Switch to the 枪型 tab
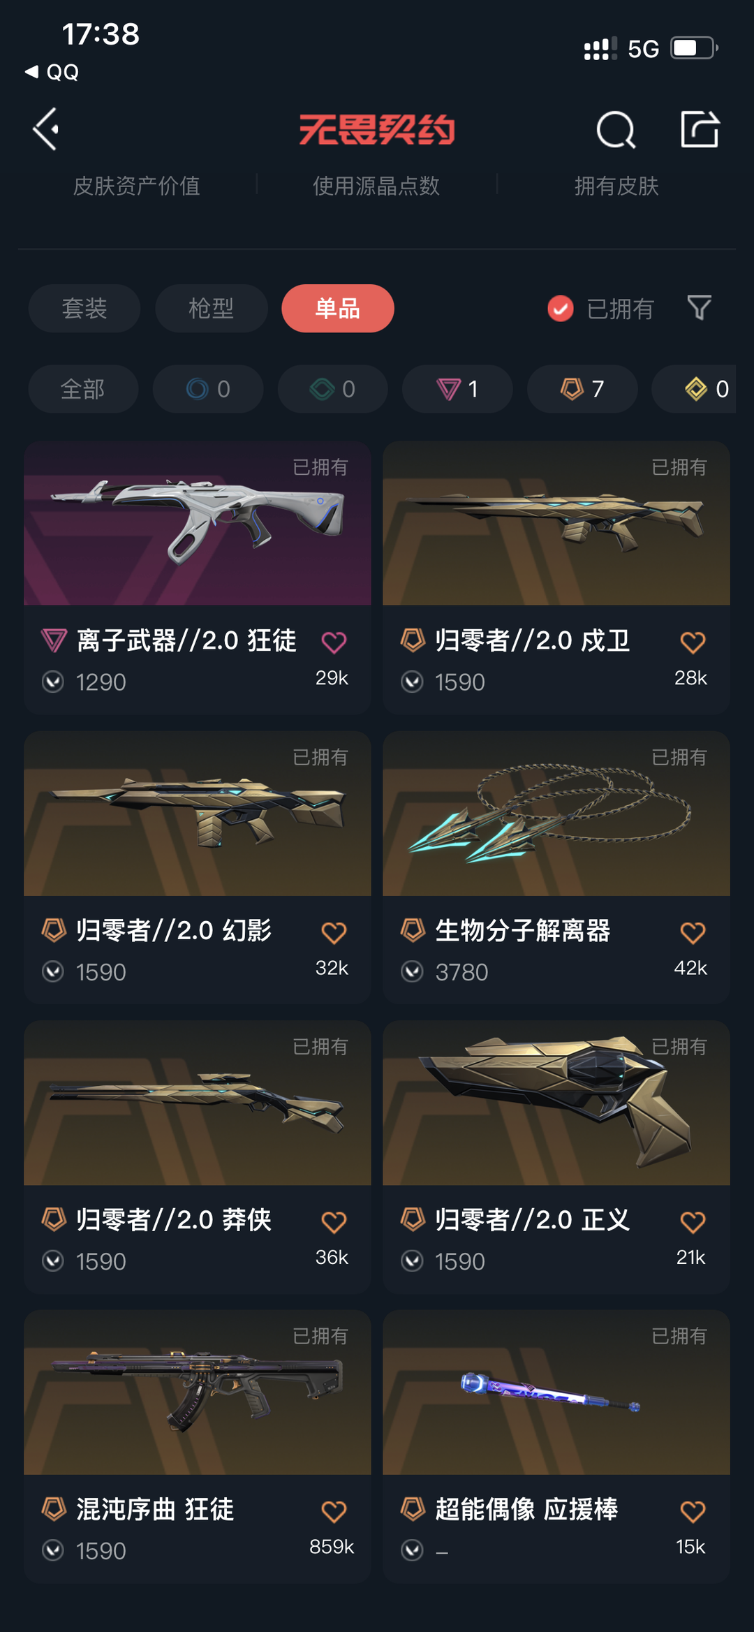 (212, 308)
